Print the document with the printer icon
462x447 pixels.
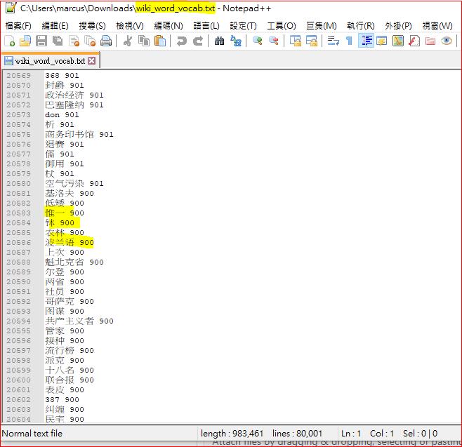coord(106,41)
